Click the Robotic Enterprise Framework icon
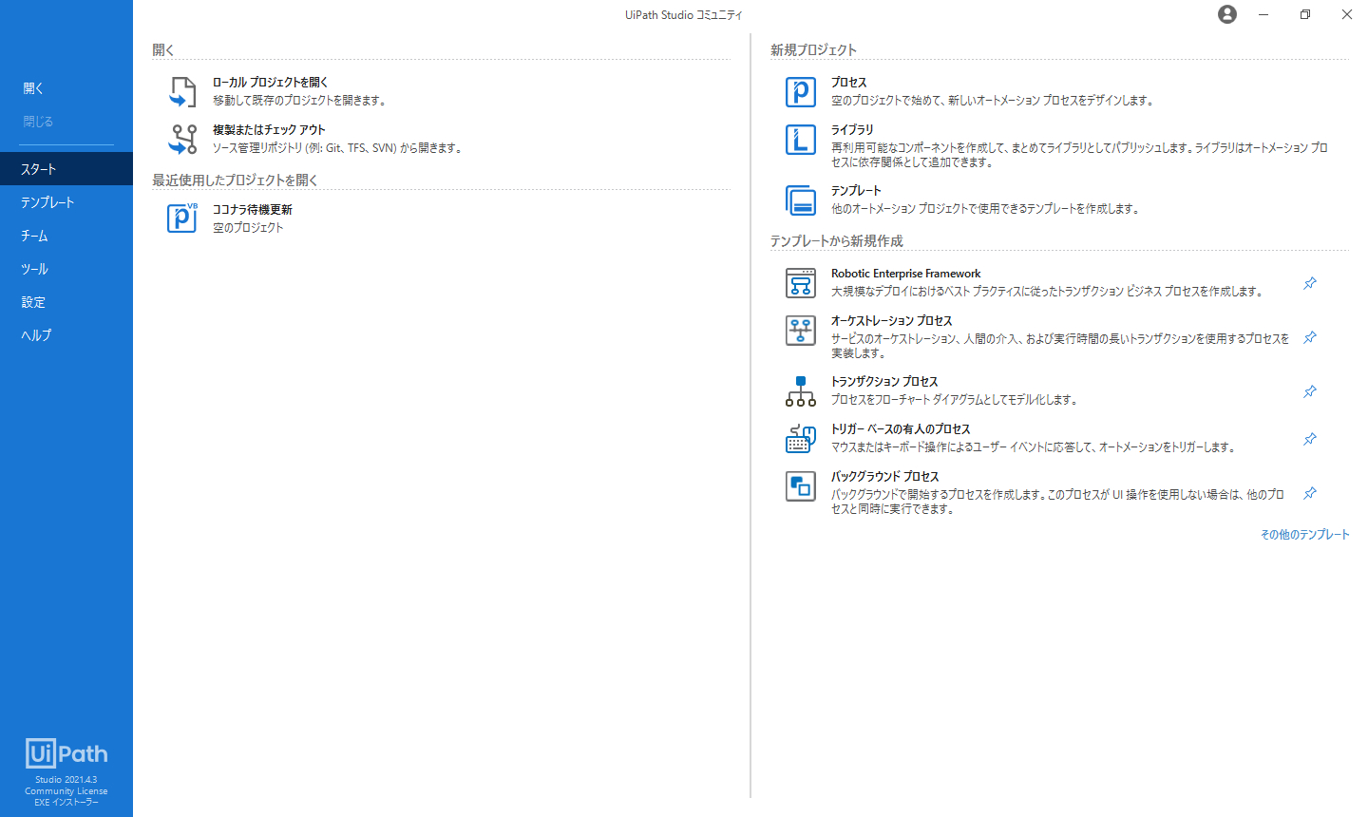Image resolution: width=1368 pixels, height=817 pixels. click(x=801, y=283)
